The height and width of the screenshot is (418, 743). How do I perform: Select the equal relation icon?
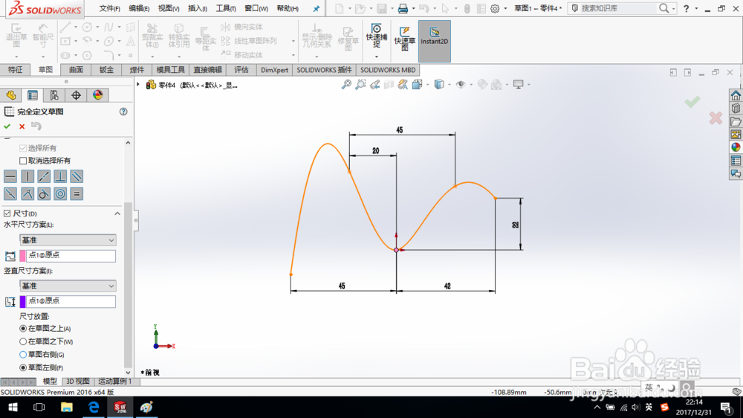77,193
